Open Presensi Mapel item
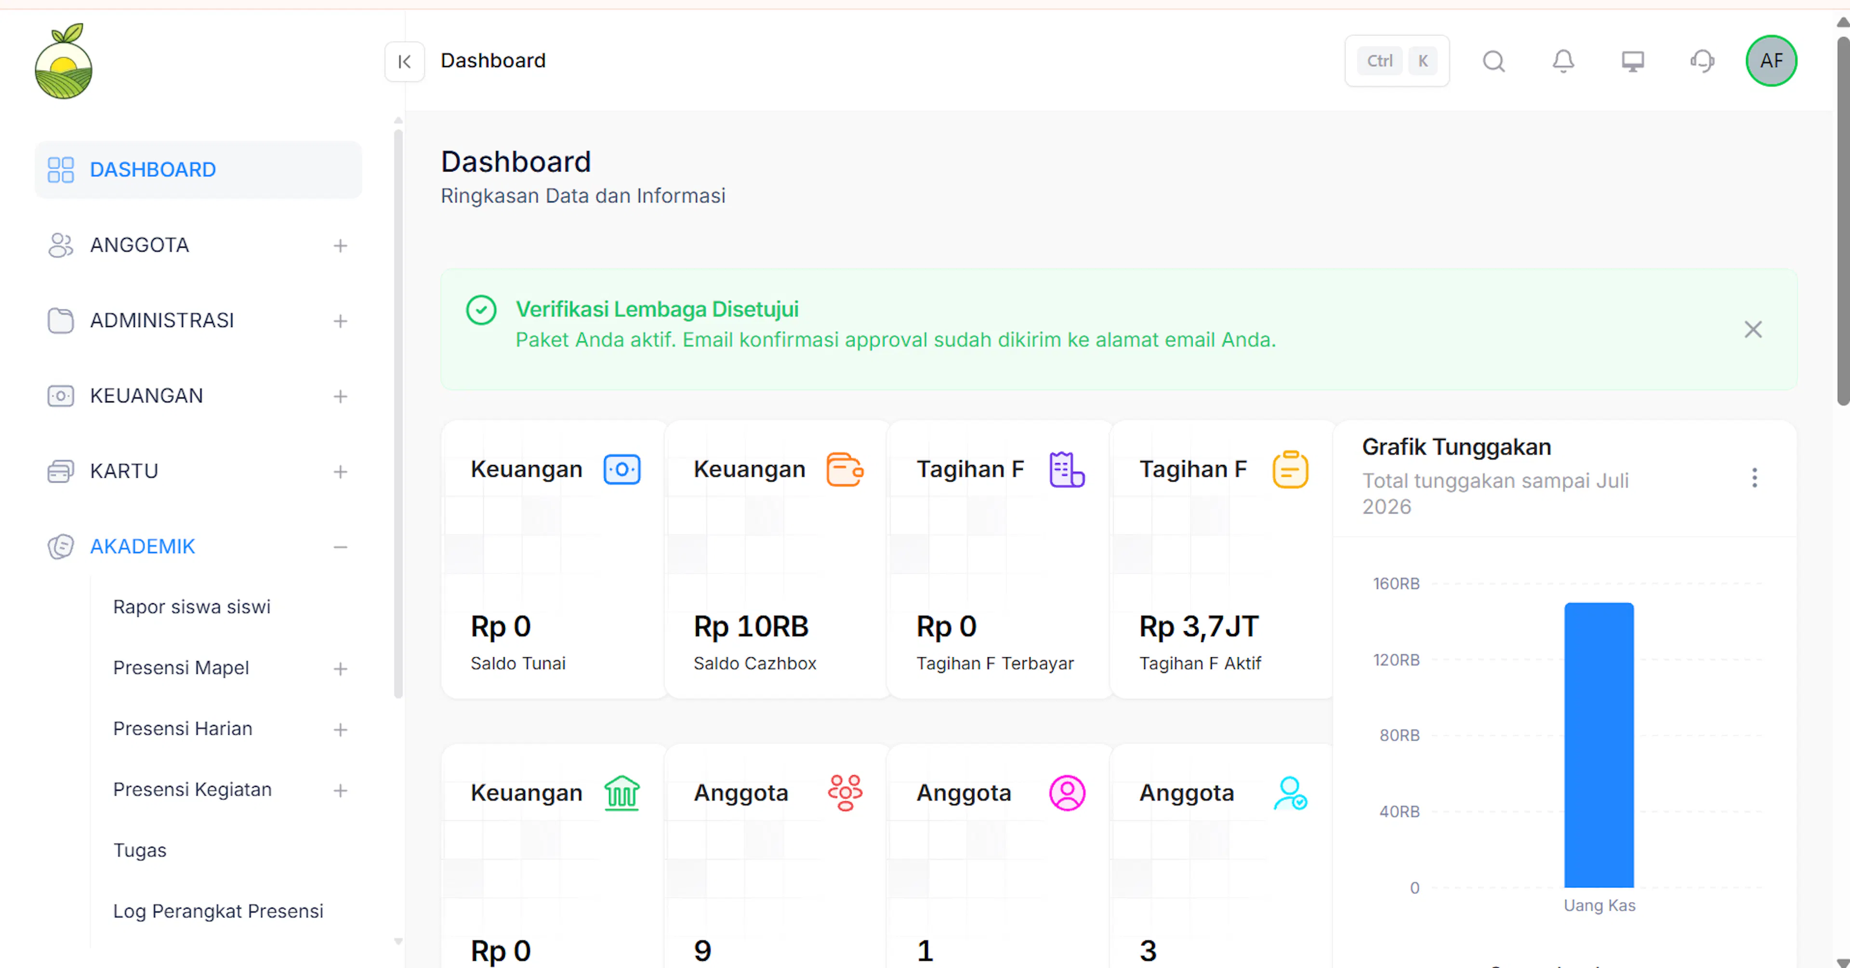 click(x=181, y=668)
